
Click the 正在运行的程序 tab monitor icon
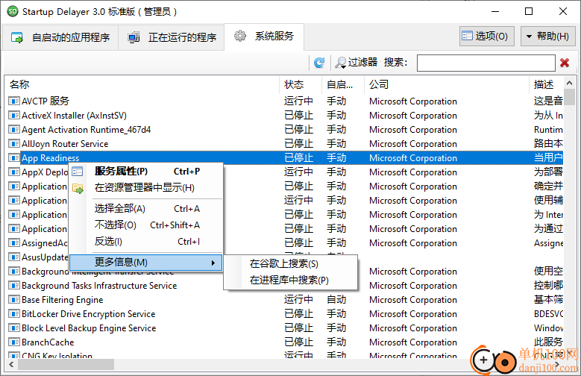pyautogui.click(x=134, y=37)
